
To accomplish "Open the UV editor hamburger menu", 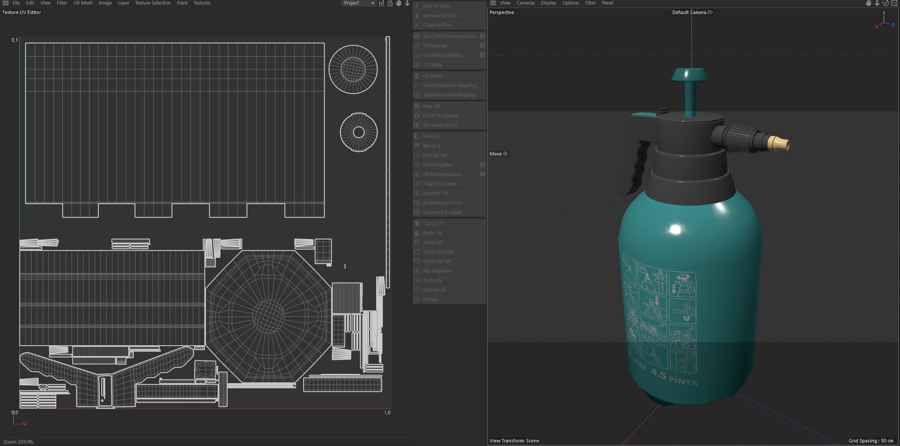I will [x=6, y=3].
